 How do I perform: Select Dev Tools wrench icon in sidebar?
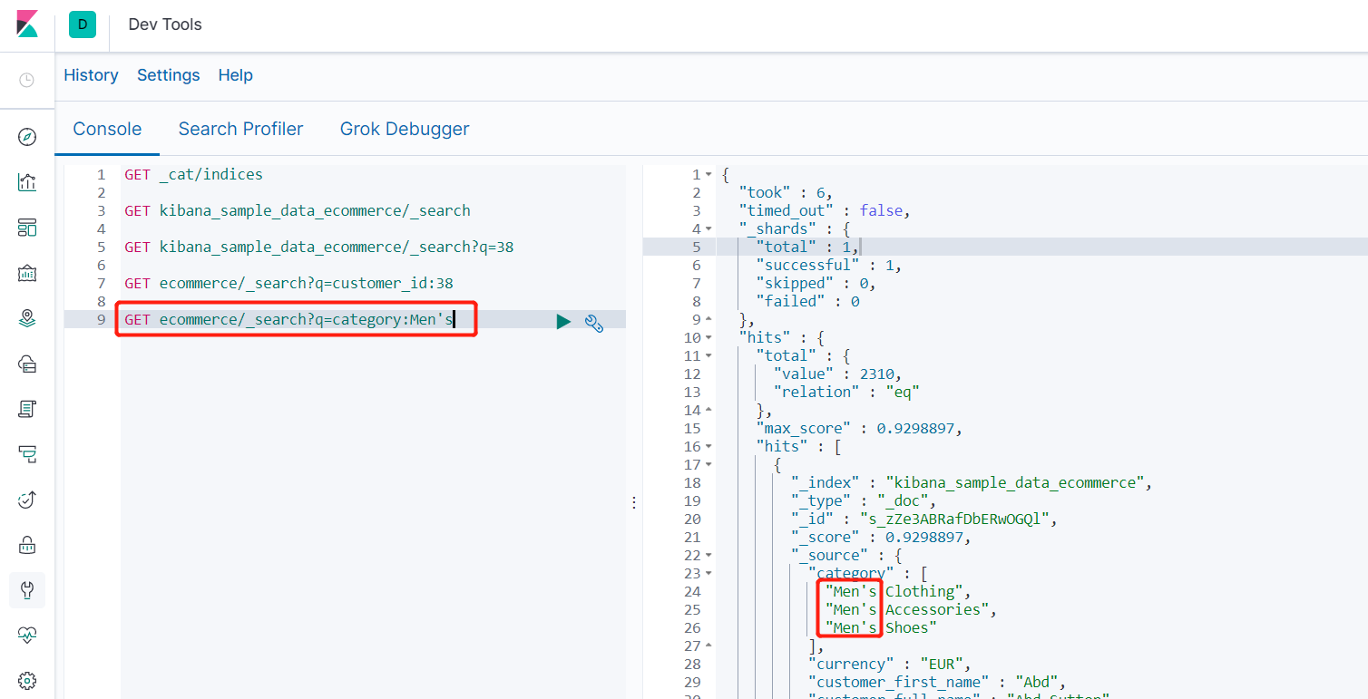(27, 590)
